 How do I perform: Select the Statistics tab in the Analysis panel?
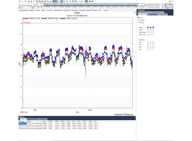tap(23, 119)
